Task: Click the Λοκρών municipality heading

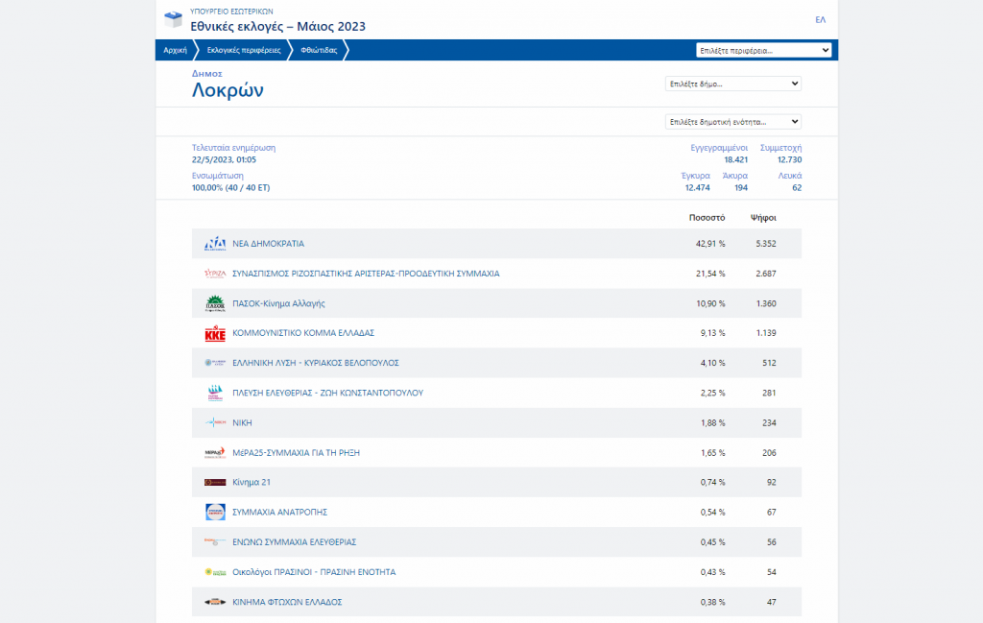Action: pyautogui.click(x=228, y=90)
